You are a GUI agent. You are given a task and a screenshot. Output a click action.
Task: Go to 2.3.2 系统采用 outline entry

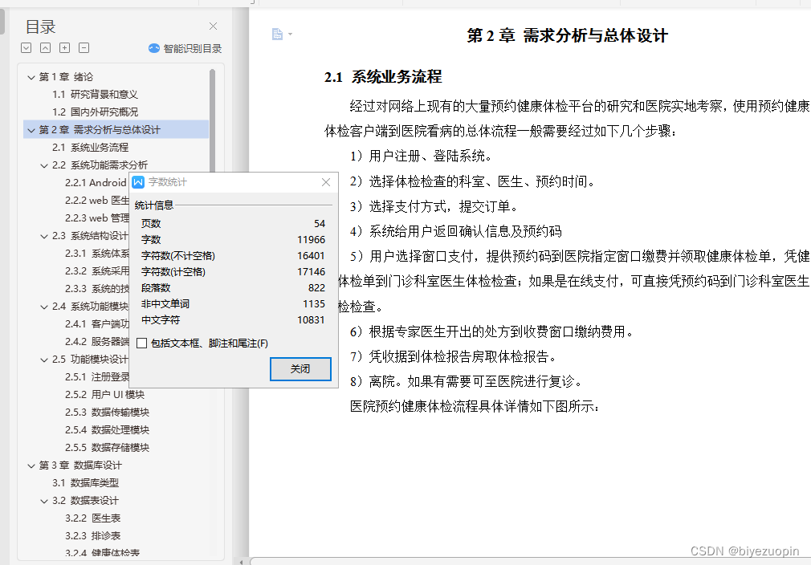point(97,271)
